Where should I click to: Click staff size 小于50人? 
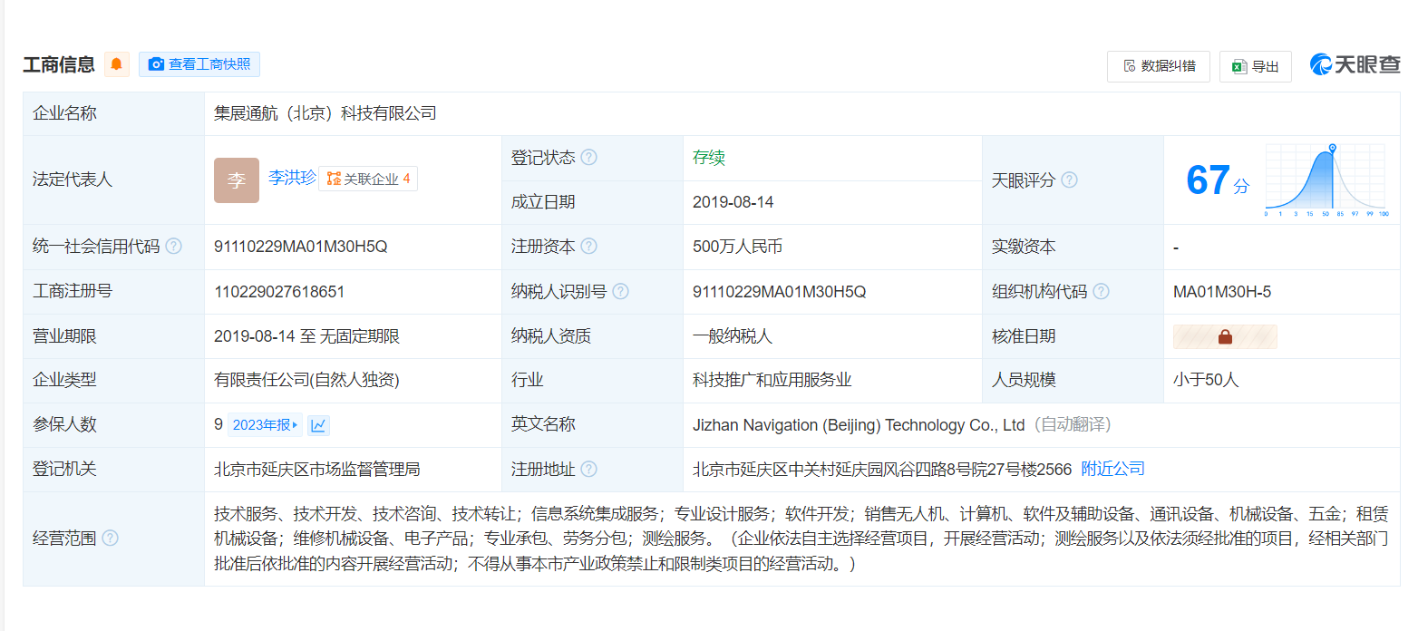point(1206,380)
